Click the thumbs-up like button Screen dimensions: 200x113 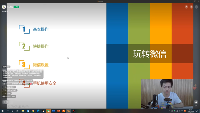(x=196, y=102)
